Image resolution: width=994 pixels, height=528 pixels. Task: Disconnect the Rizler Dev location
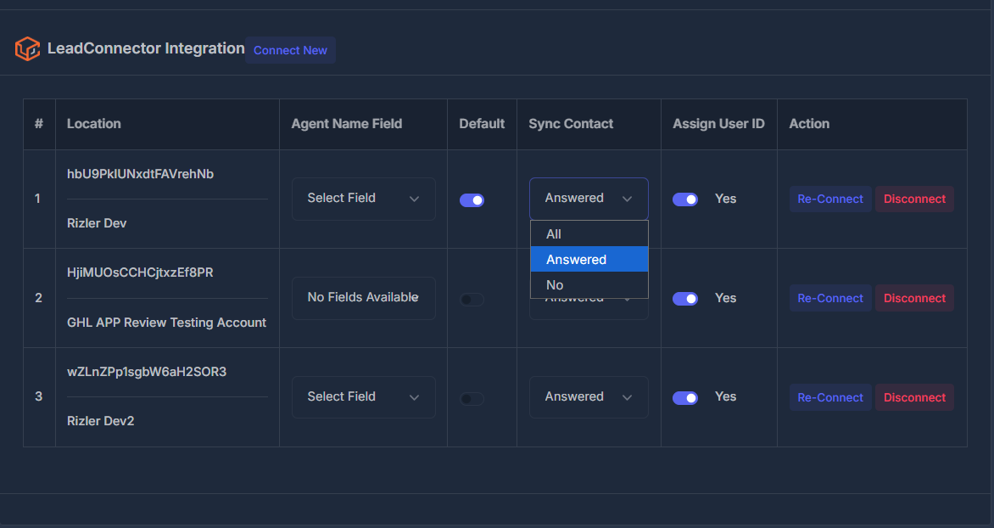914,199
